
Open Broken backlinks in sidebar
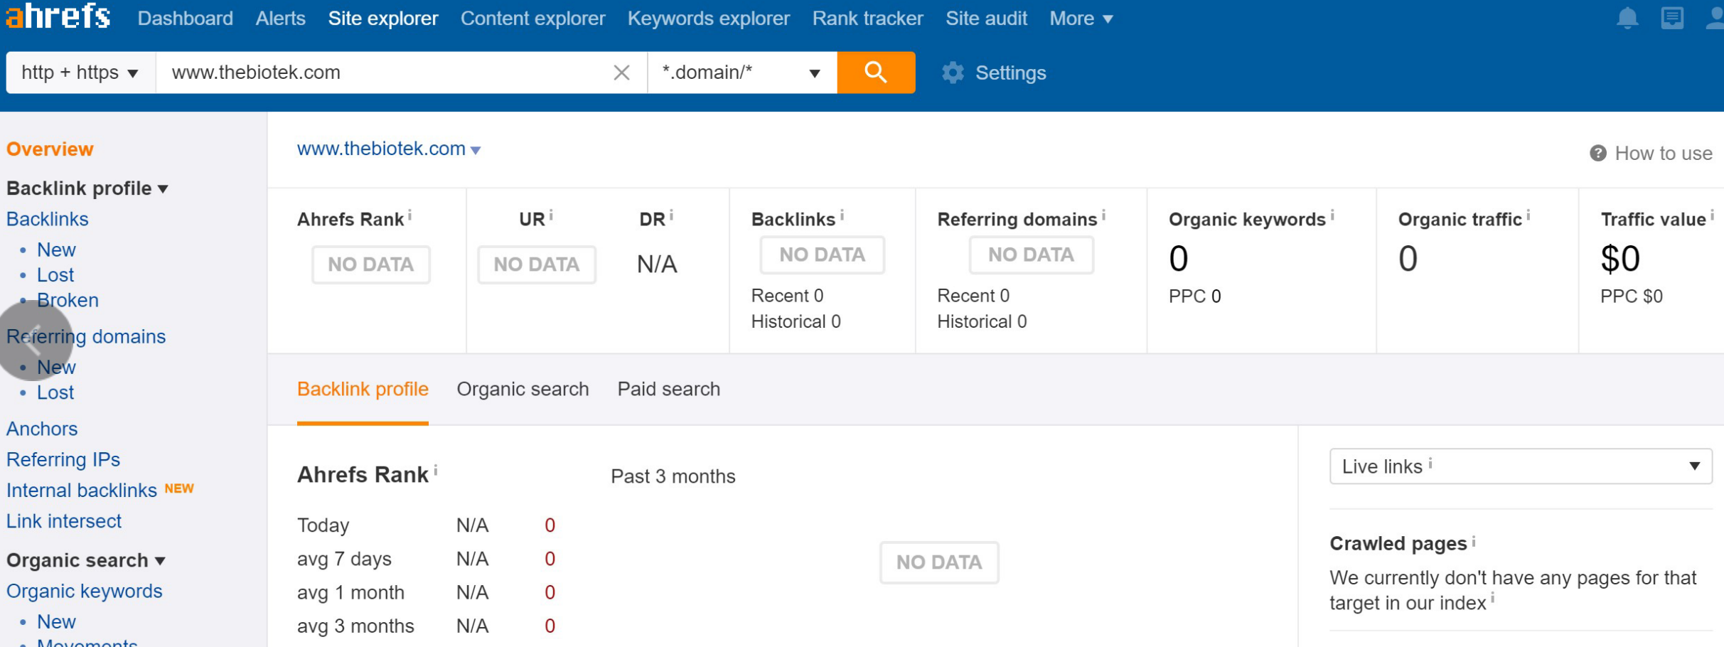pos(68,300)
